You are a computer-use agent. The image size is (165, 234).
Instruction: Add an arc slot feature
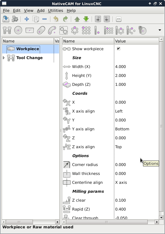coord(52,30)
